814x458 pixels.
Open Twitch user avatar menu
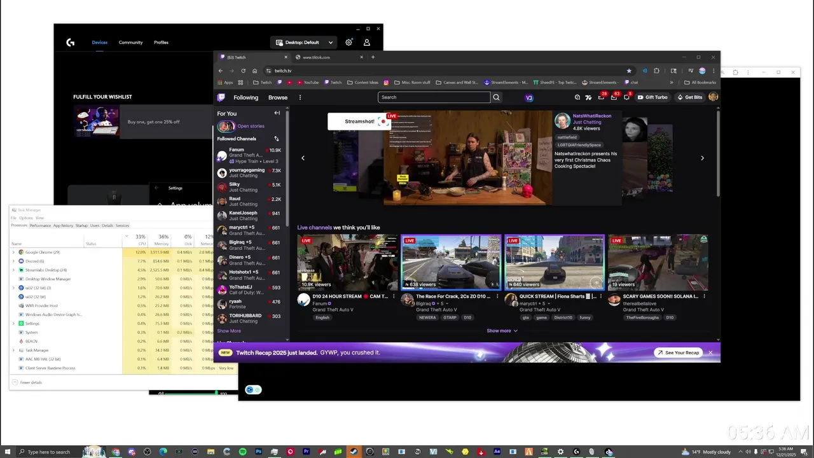point(713,97)
